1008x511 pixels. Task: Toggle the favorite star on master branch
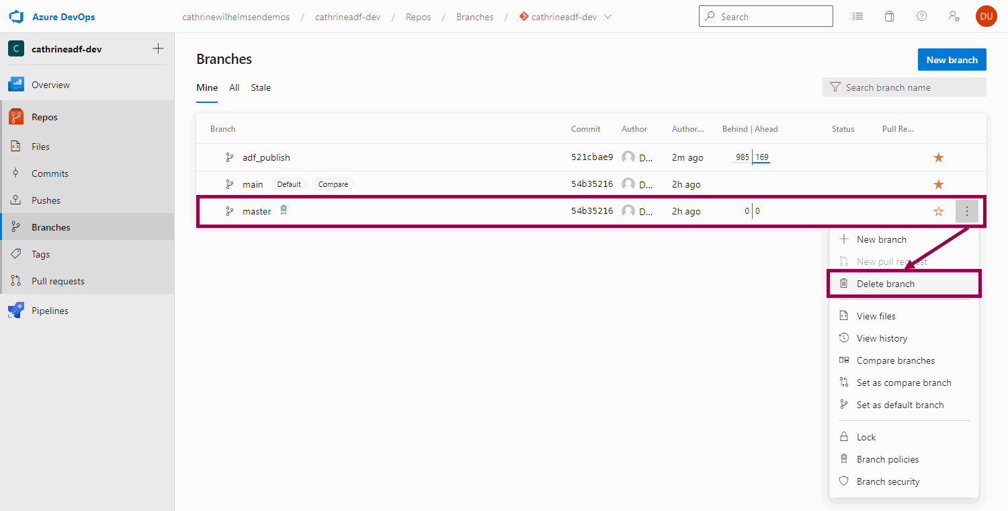coord(938,210)
